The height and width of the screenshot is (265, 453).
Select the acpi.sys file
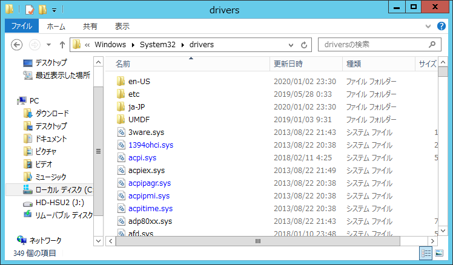pos(142,158)
